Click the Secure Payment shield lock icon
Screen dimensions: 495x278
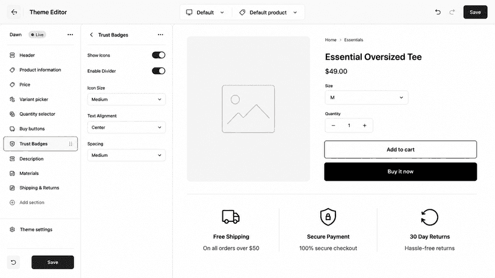(328, 217)
